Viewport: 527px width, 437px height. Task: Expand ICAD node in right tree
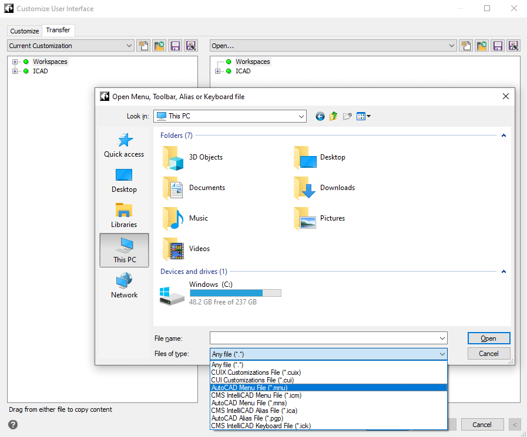(x=217, y=71)
